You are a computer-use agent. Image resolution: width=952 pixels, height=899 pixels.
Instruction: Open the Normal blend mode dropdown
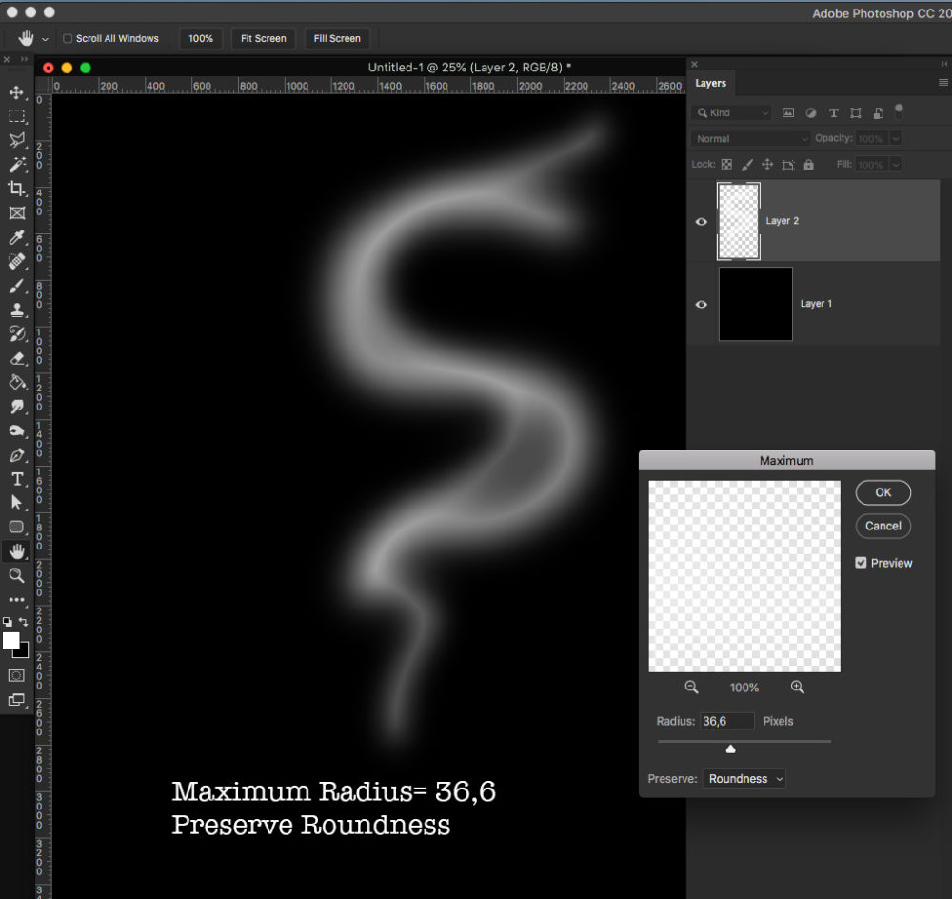[750, 138]
